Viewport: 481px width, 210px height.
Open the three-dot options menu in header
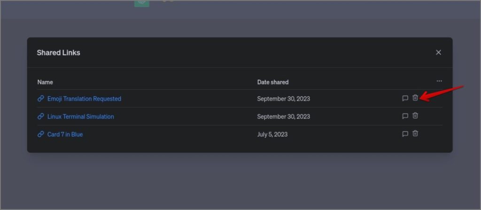439,81
